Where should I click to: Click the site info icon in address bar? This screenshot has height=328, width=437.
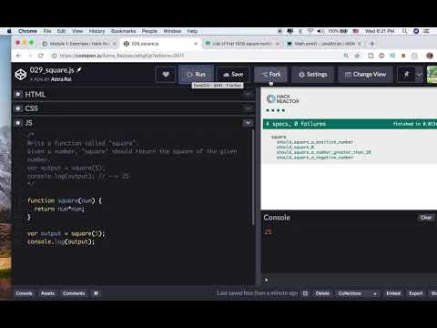[x=54, y=56]
